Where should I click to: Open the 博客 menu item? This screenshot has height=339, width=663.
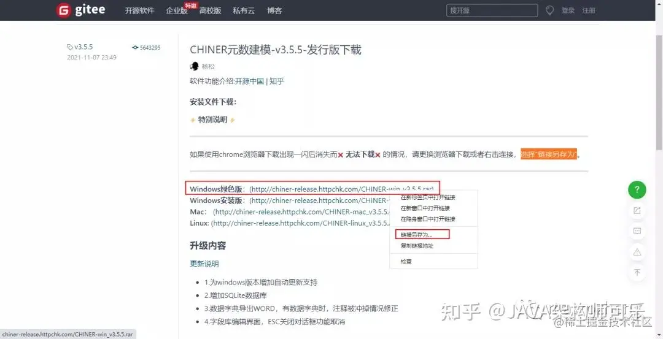click(274, 11)
